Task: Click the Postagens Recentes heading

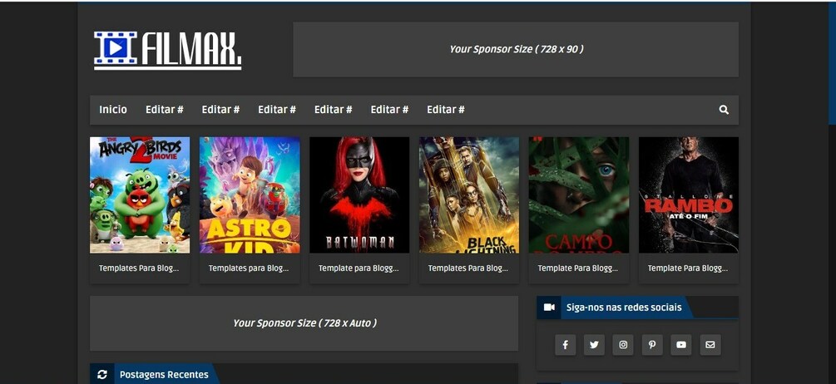Action: point(164,375)
